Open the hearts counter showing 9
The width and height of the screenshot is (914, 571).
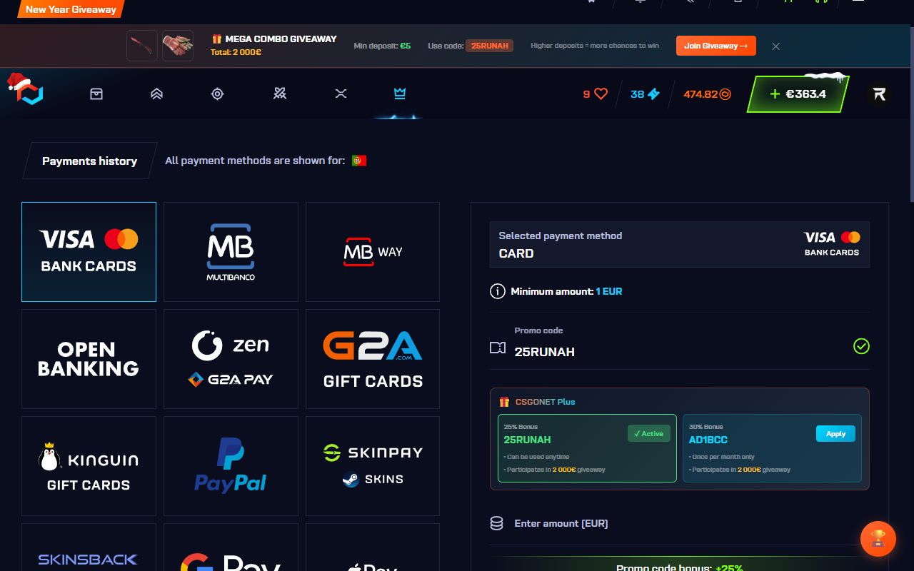pyautogui.click(x=595, y=94)
